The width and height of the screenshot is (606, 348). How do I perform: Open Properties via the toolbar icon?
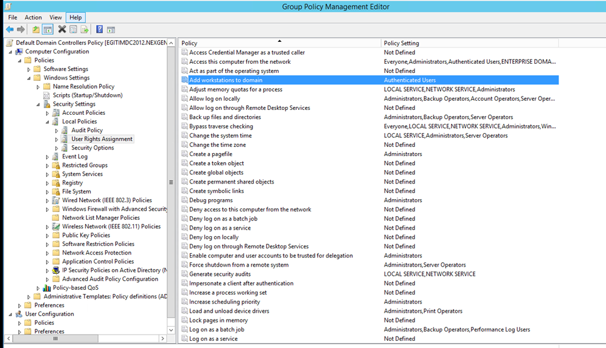pyautogui.click(x=73, y=29)
